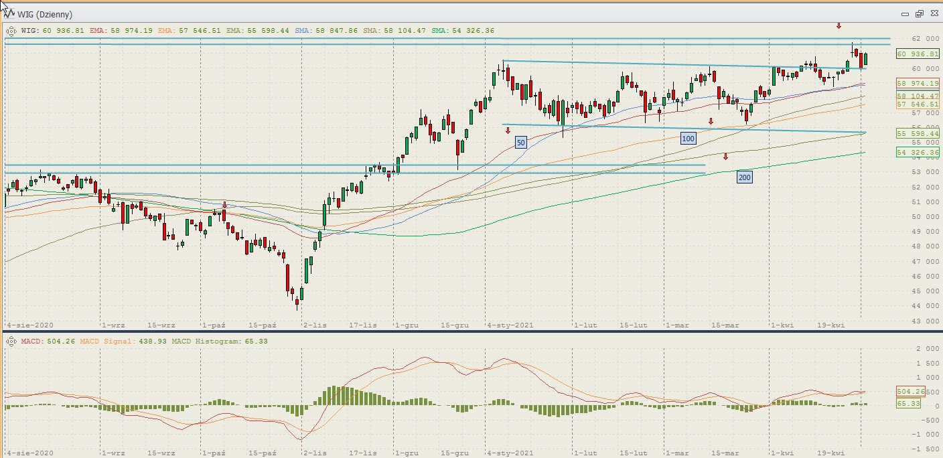Click the pan arrows icon in price pane
This screenshot has height=458, width=943.
11,30
